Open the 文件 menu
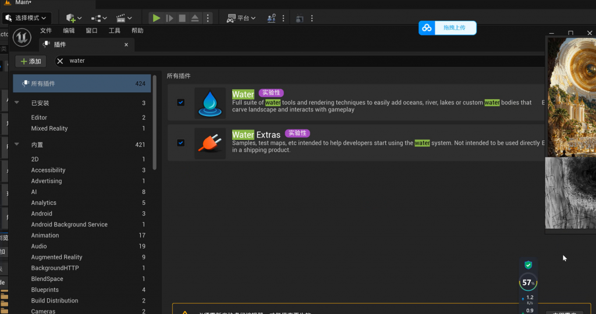The width and height of the screenshot is (596, 314). point(46,31)
